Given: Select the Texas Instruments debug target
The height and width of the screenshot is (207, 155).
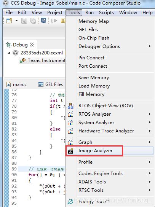Looking at the screenshot, I should pos(43,61).
